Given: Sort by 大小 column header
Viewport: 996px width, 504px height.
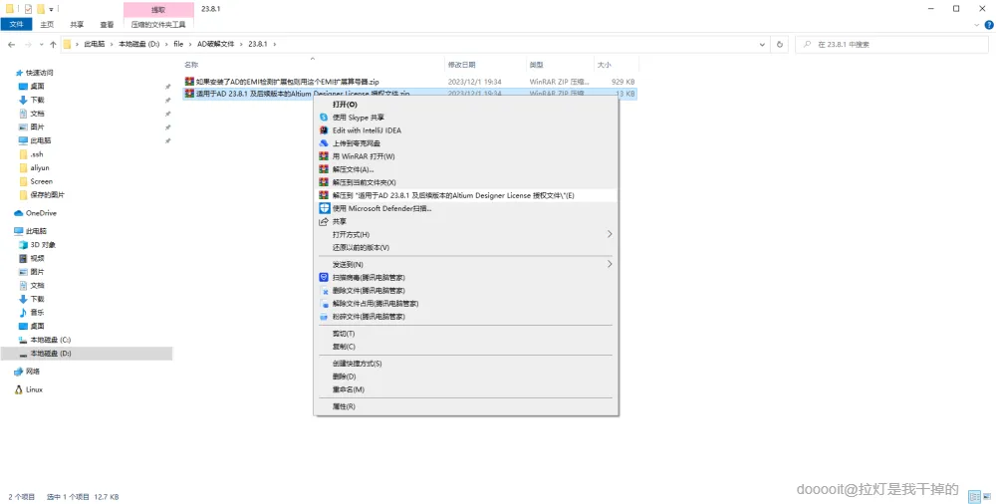Looking at the screenshot, I should point(605,65).
